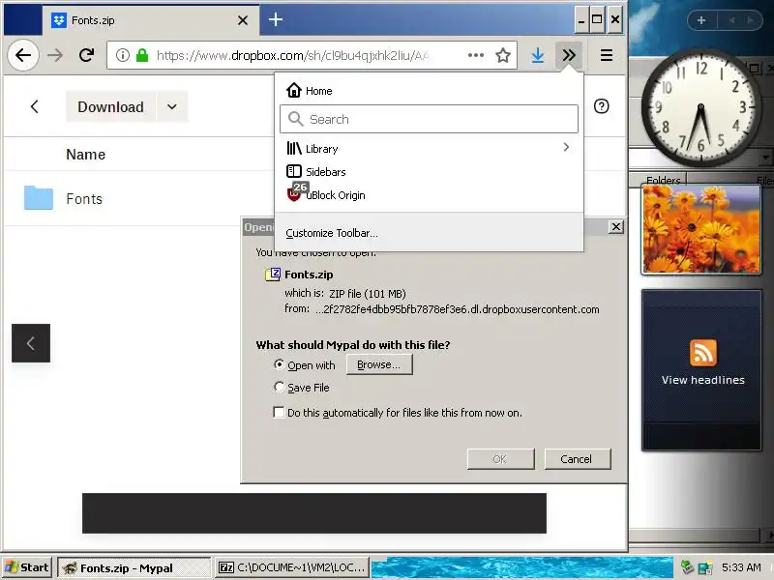Image resolution: width=774 pixels, height=580 pixels.
Task: Click View headlines in the feed gadget
Action: (703, 380)
